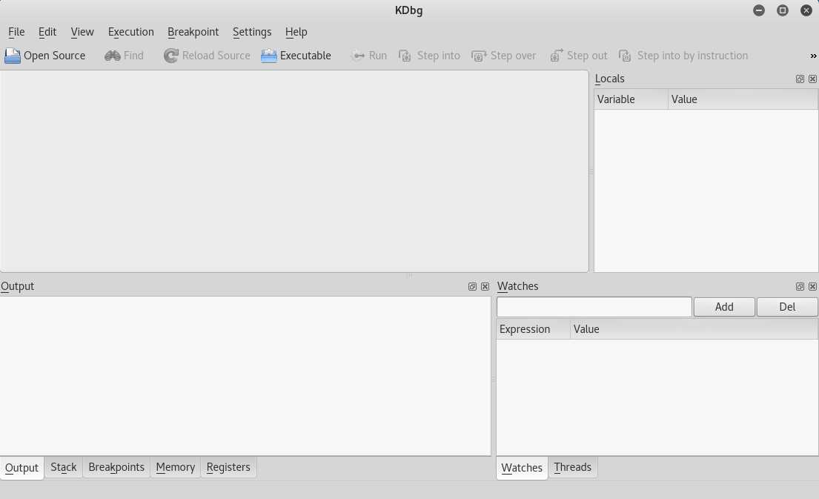This screenshot has height=499, width=819.
Task: Click the Value column header in Locals
Action: [x=743, y=99]
